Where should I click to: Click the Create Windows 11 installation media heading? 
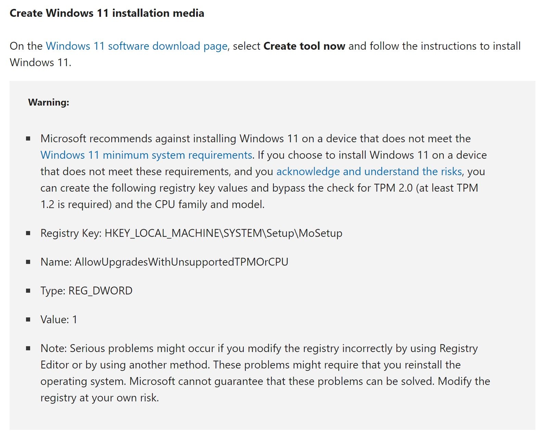pyautogui.click(x=107, y=13)
